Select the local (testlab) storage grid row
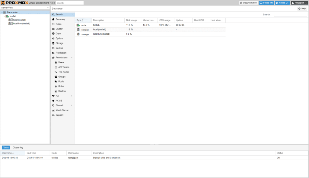The height and width of the screenshot is (178, 309). click(150, 30)
